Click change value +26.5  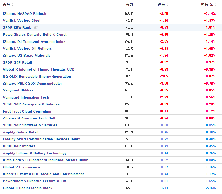(164, 76)
